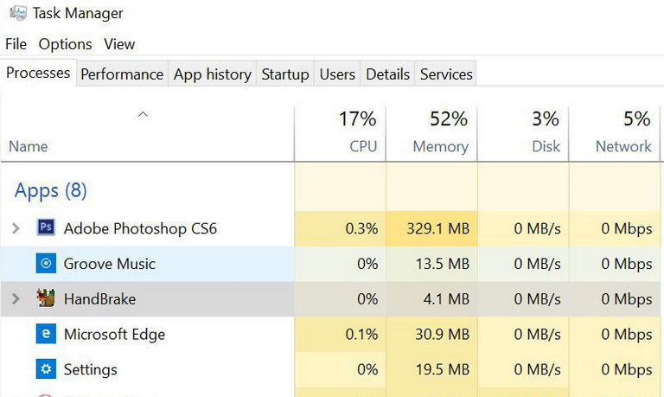Screen dimensions: 664x397
Task: Click the Task Manager title bar icon
Action: tap(16, 13)
